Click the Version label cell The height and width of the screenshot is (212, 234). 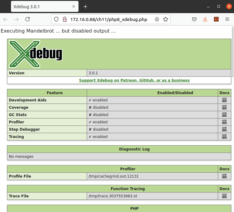tap(47, 73)
